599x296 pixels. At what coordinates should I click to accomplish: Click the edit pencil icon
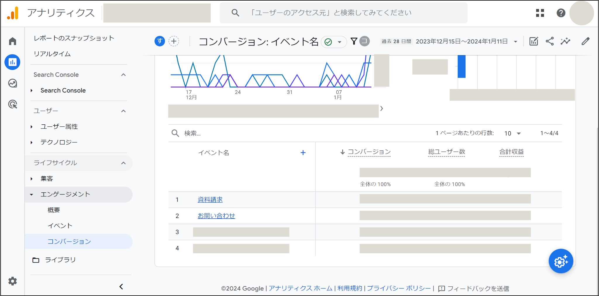point(585,41)
